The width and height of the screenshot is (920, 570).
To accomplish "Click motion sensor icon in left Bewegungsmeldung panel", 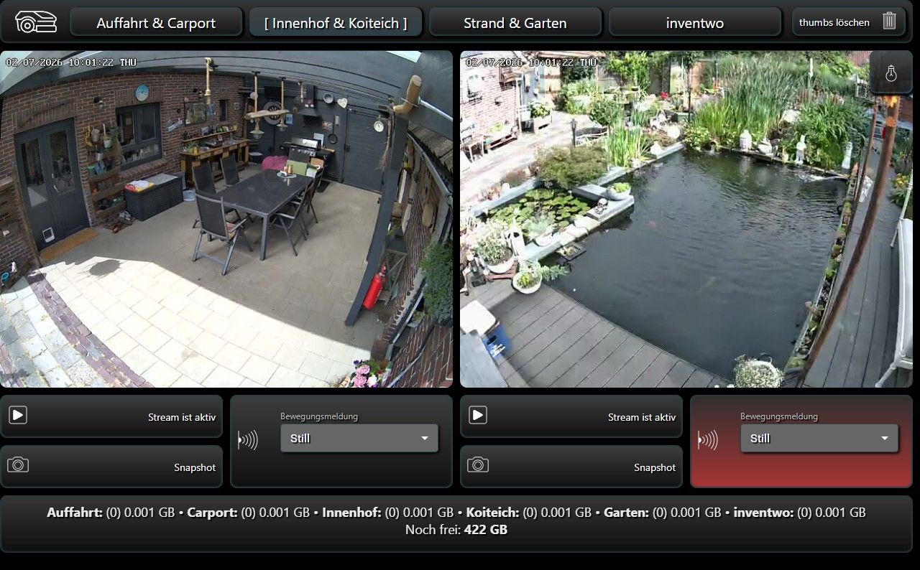I will point(247,439).
